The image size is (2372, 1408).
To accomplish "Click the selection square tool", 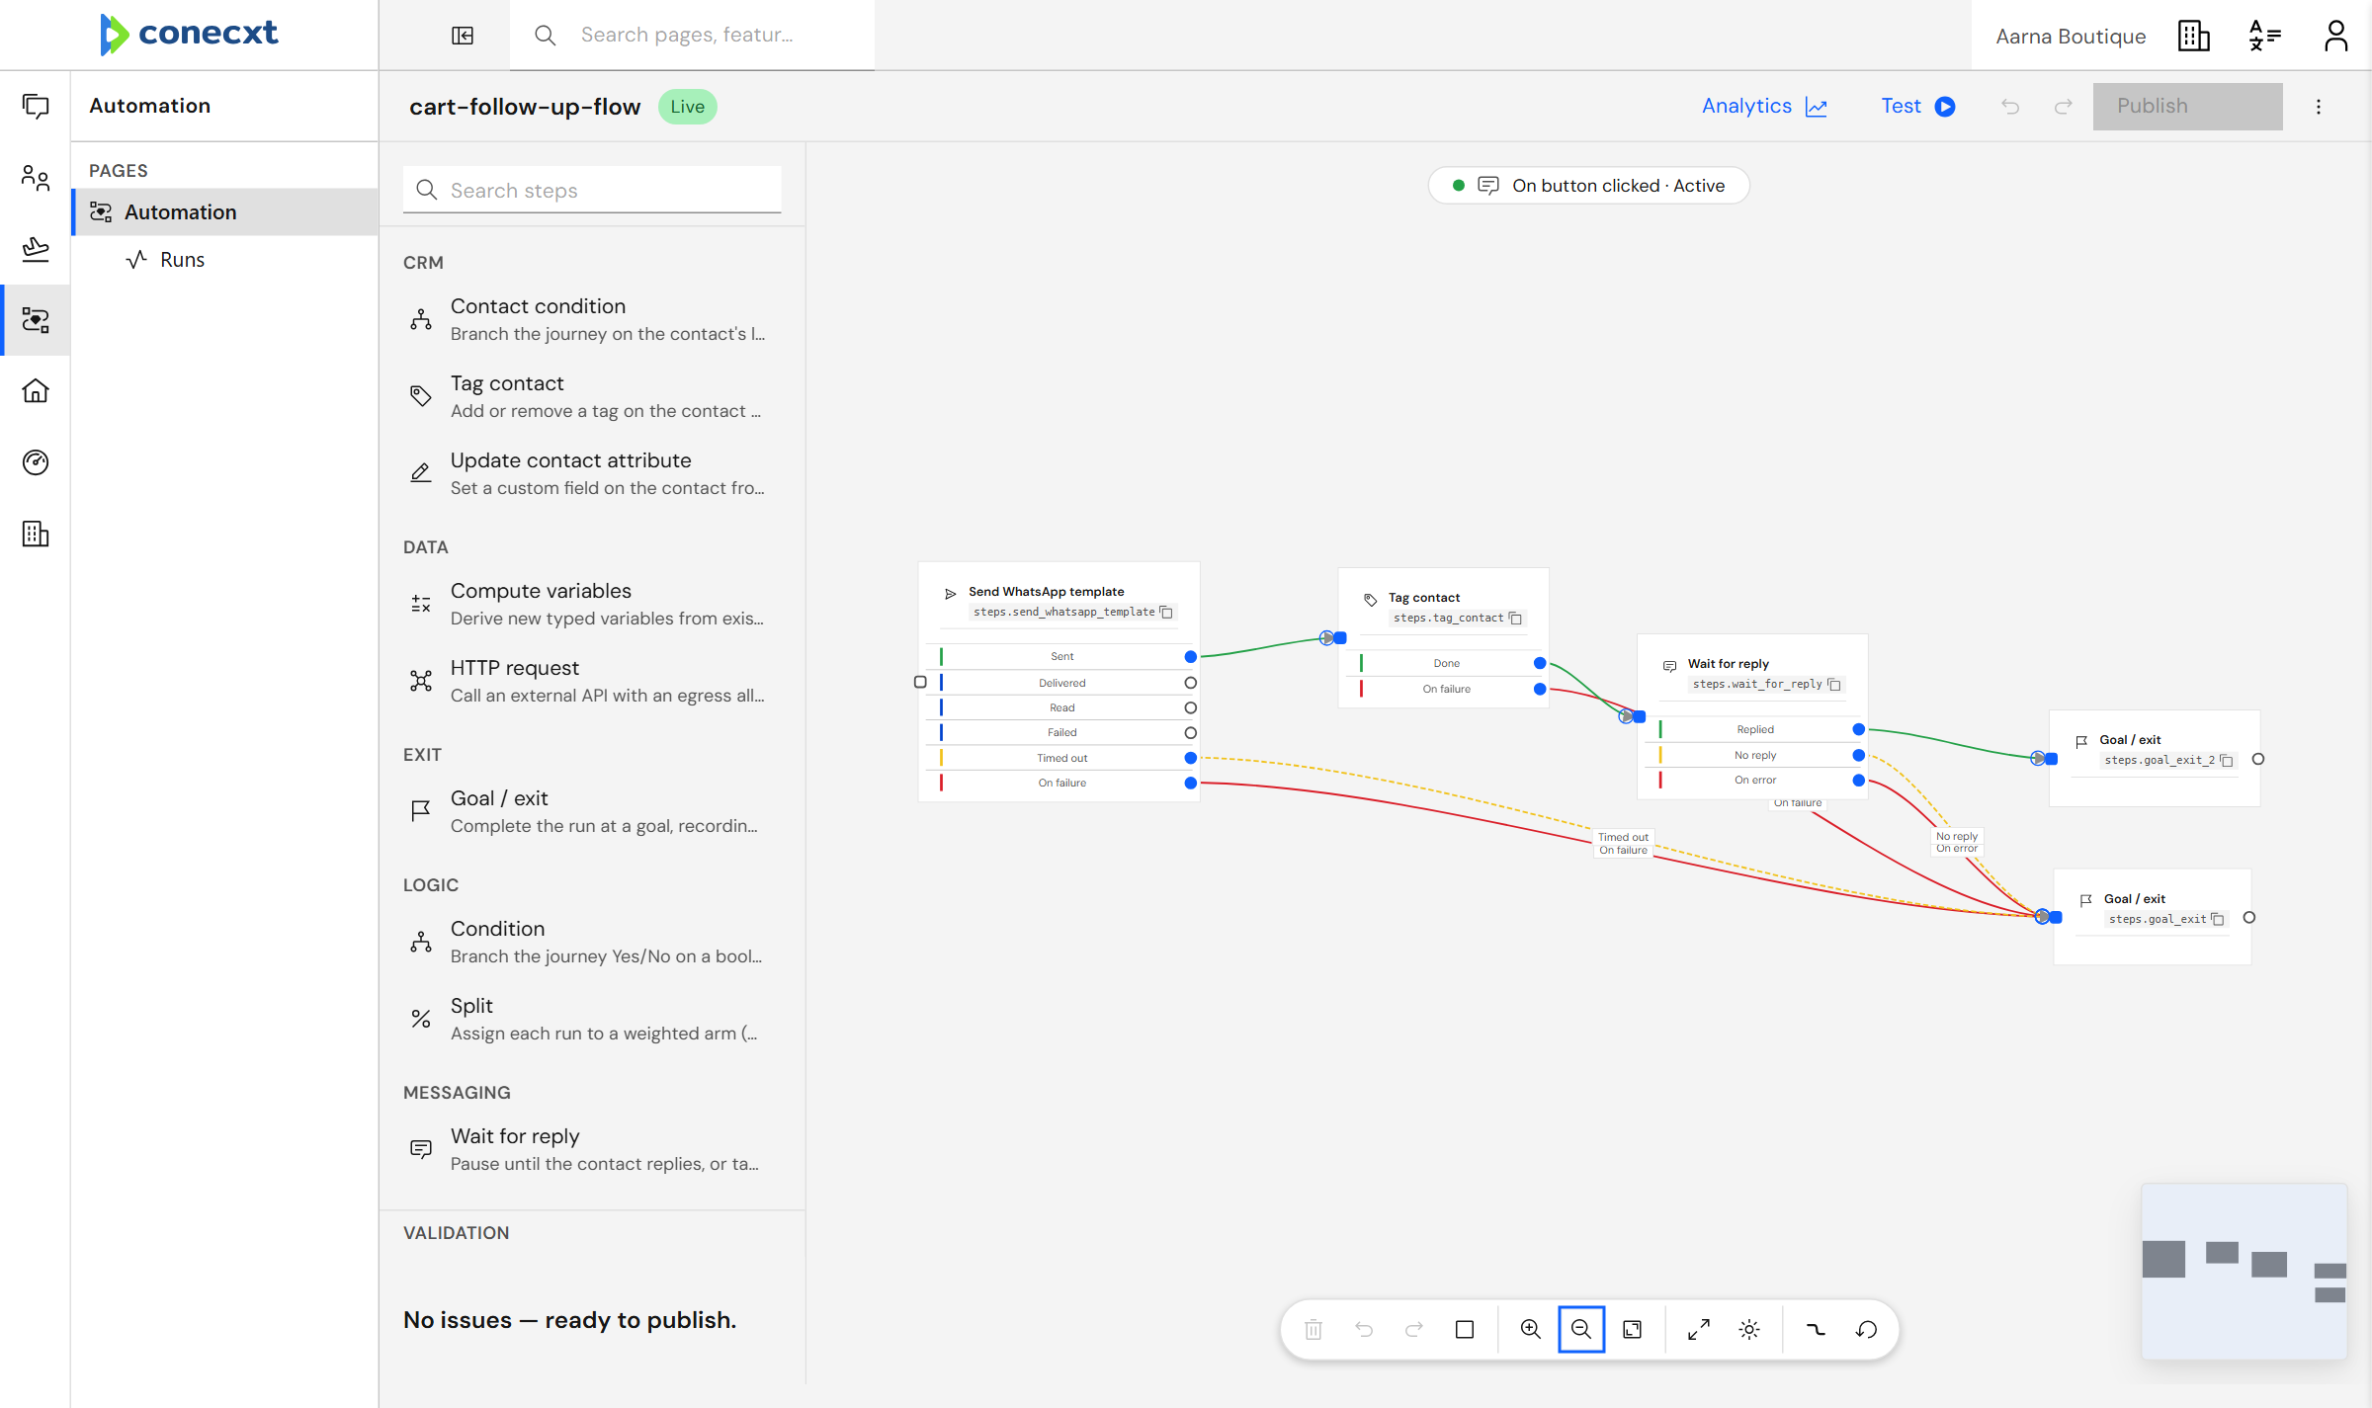I will pyautogui.click(x=1465, y=1329).
